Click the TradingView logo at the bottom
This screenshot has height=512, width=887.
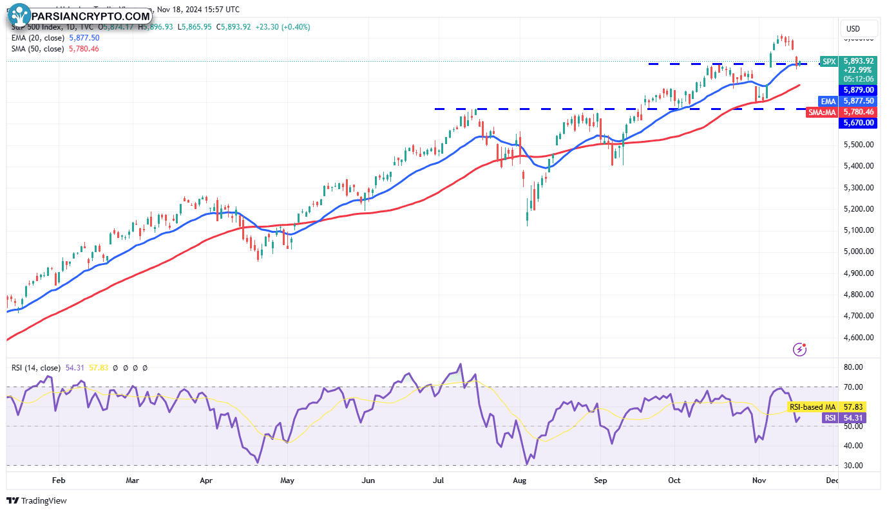coord(37,500)
